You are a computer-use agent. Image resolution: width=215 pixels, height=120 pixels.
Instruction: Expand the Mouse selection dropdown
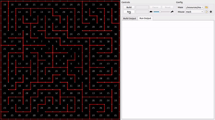(x=195, y=12)
